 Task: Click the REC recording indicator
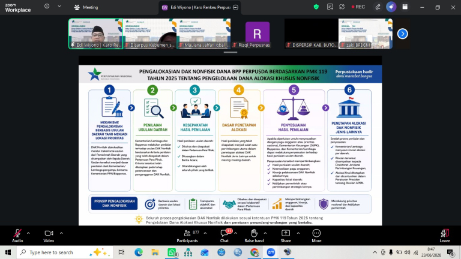tap(358, 7)
